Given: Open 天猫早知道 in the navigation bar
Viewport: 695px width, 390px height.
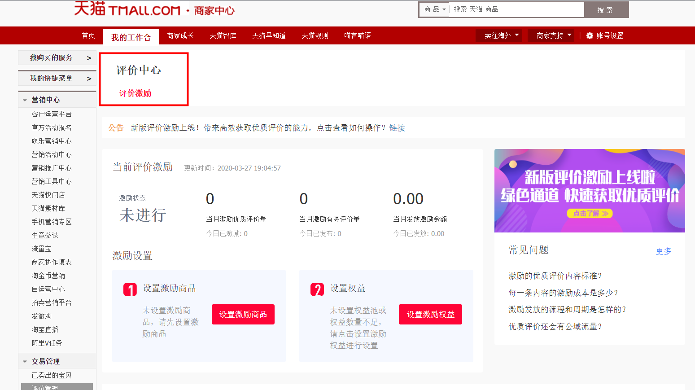Looking at the screenshot, I should click(269, 35).
